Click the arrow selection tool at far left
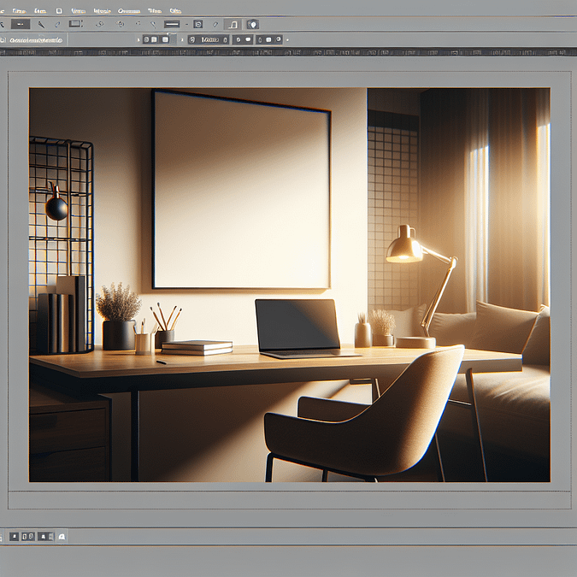The width and height of the screenshot is (577, 577). pyautogui.click(x=3, y=25)
